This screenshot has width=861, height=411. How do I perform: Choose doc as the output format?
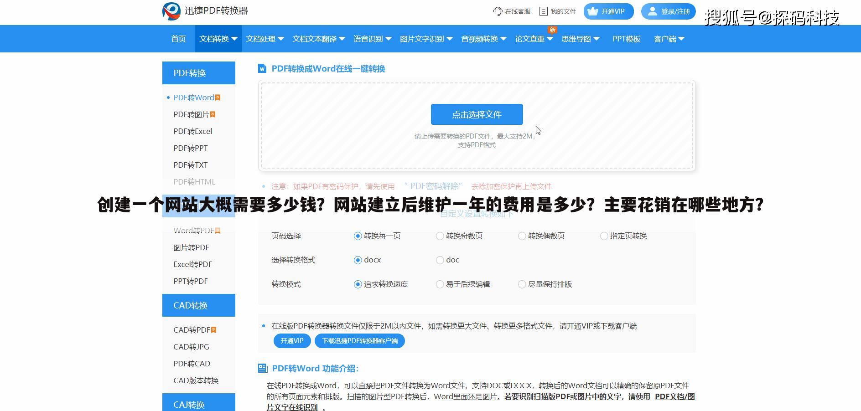[440, 260]
